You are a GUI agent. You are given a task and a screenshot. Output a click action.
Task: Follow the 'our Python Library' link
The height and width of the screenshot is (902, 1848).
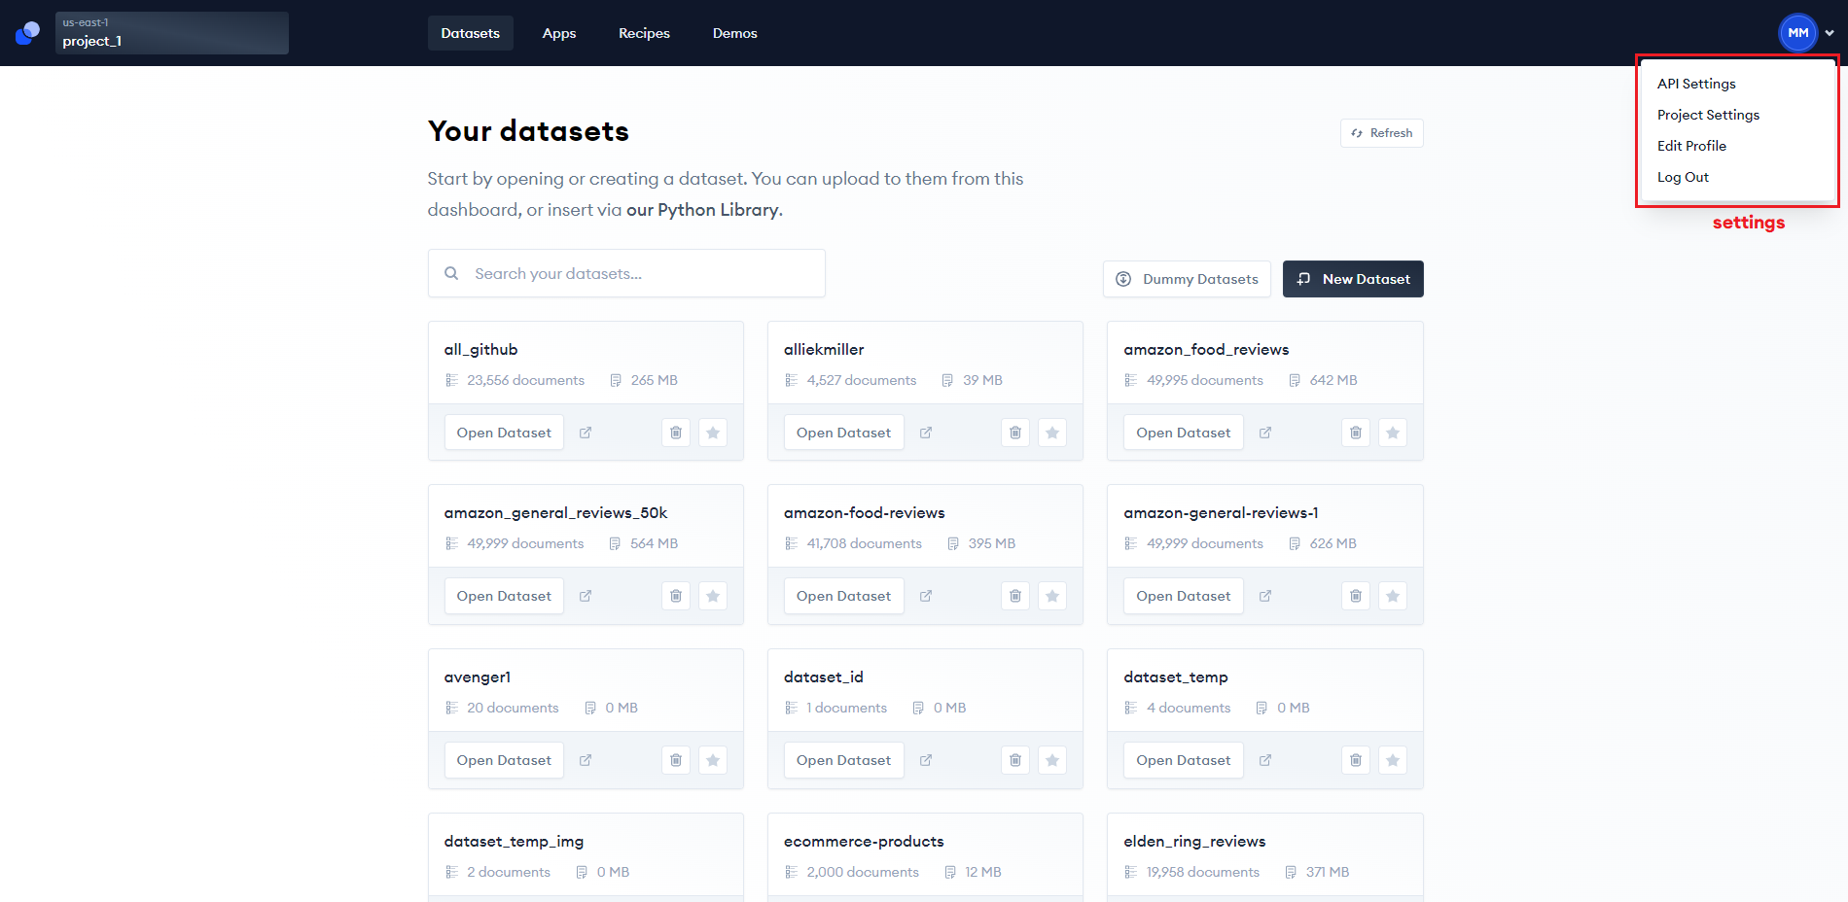tap(702, 210)
